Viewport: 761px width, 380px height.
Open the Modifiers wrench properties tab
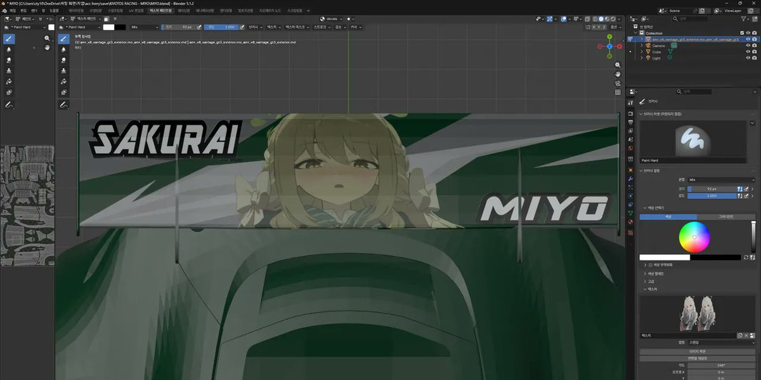630,179
